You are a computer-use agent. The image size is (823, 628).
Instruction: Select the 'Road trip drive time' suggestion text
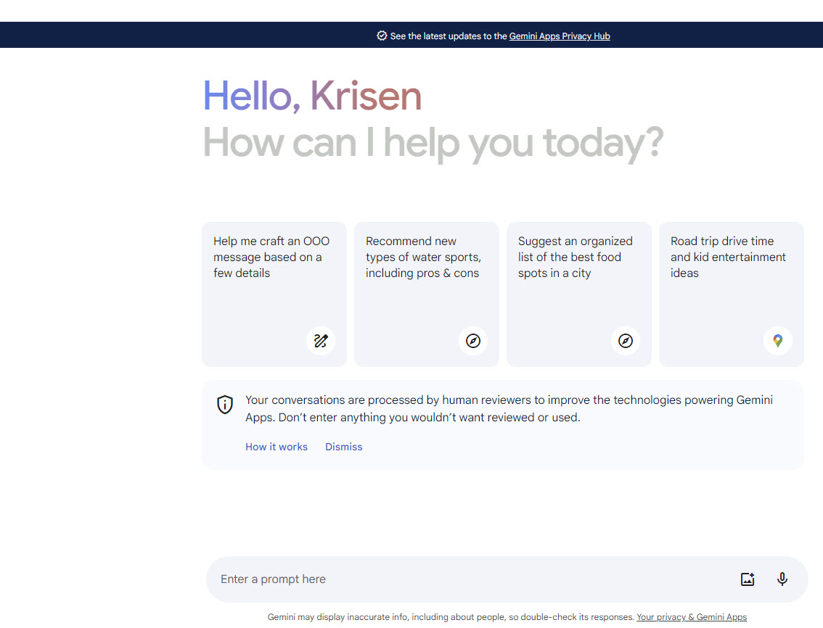[727, 257]
